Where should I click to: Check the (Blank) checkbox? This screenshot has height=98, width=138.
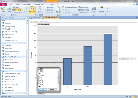click(39, 71)
